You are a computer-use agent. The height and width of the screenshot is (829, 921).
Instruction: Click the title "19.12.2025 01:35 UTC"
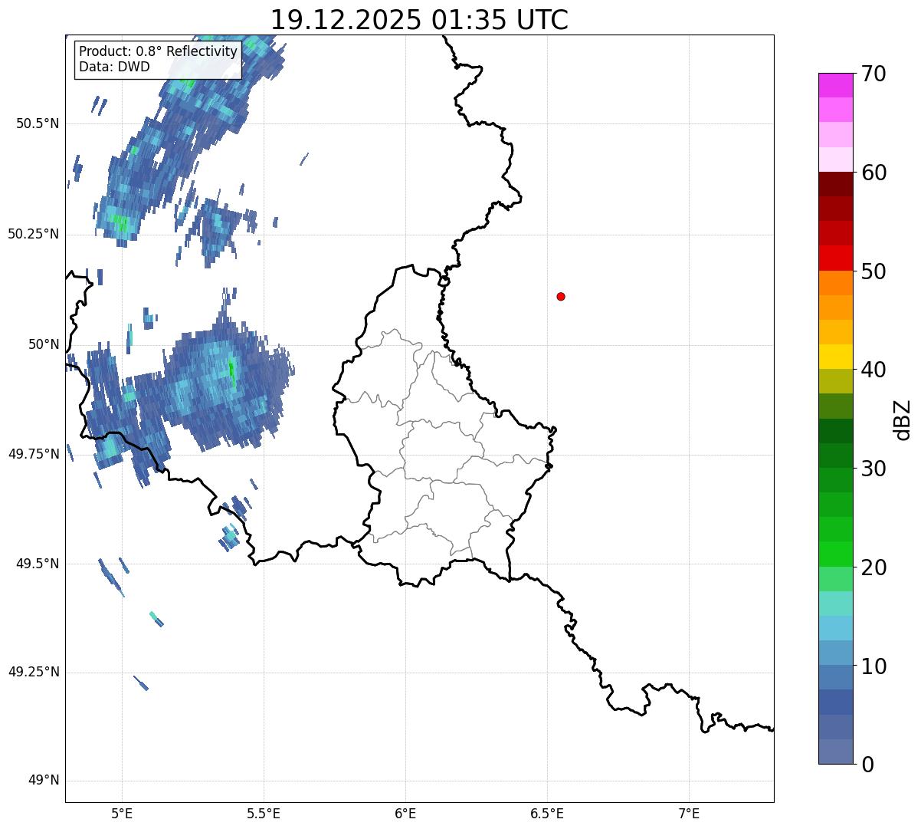tap(419, 19)
